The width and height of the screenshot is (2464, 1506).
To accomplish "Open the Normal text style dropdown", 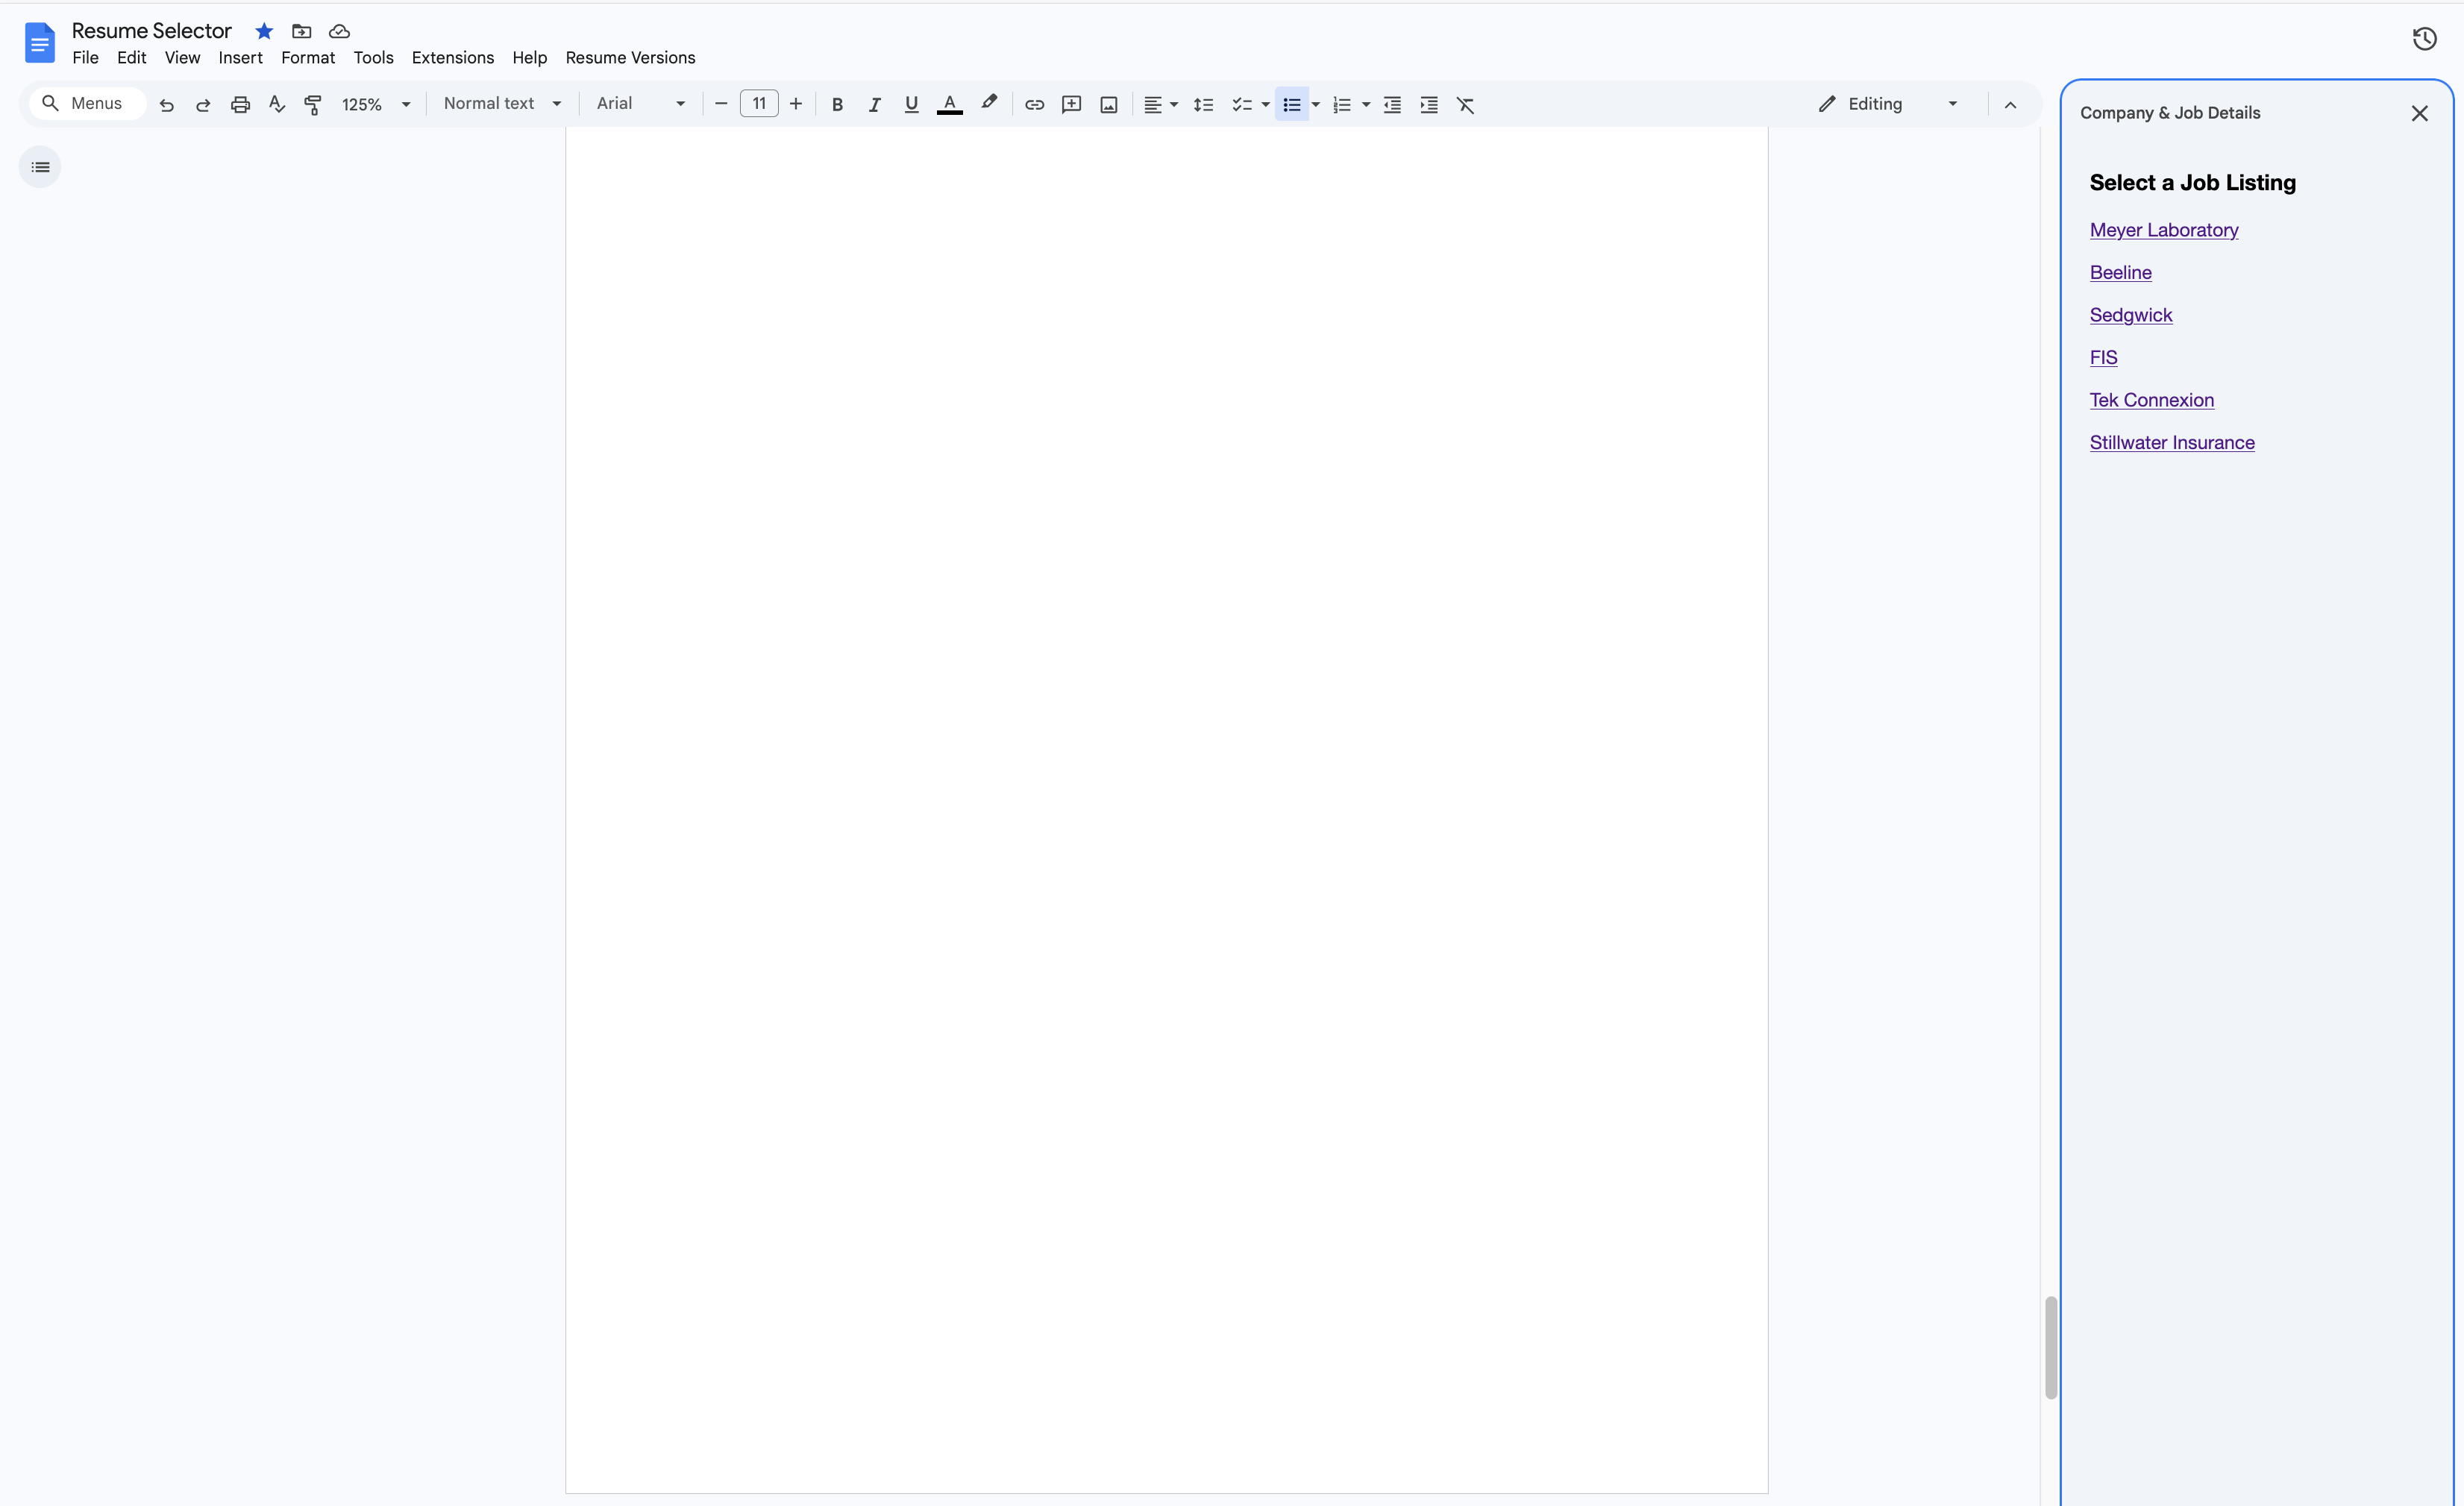I will click(502, 104).
